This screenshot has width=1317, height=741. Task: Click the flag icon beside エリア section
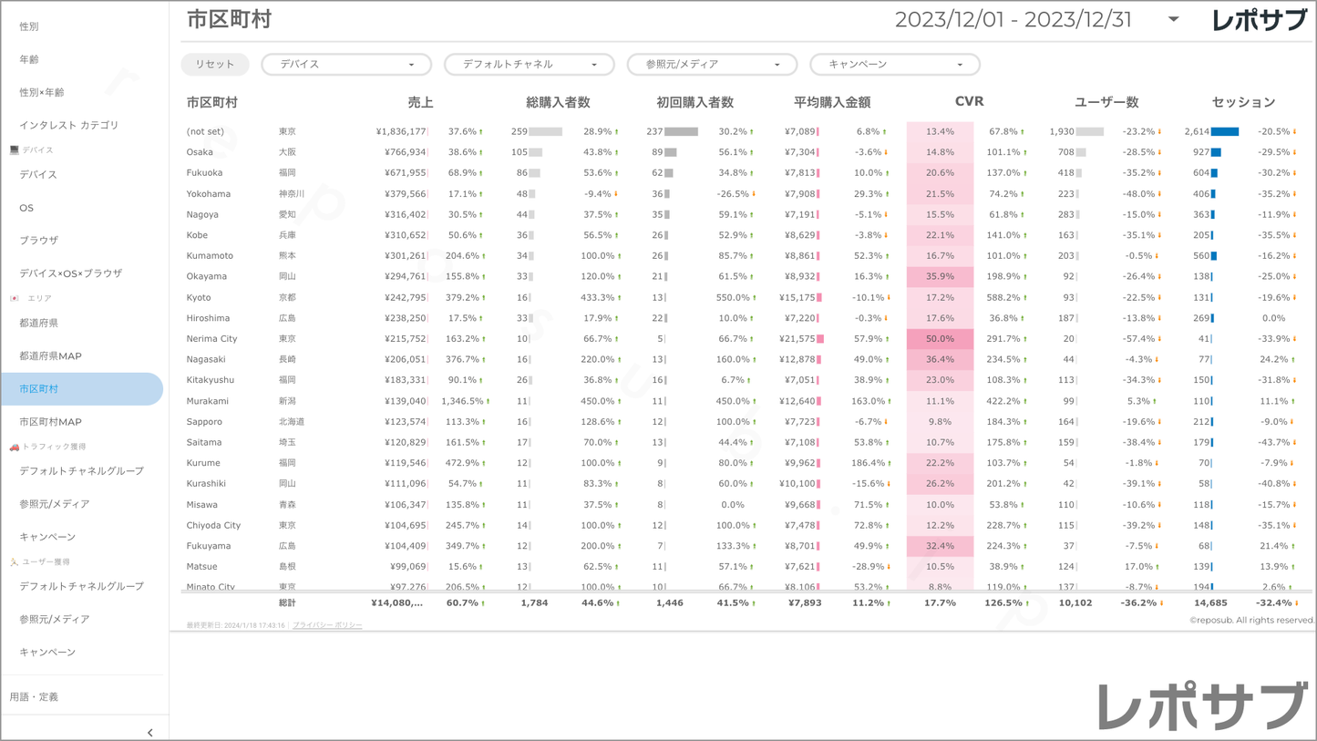point(14,298)
